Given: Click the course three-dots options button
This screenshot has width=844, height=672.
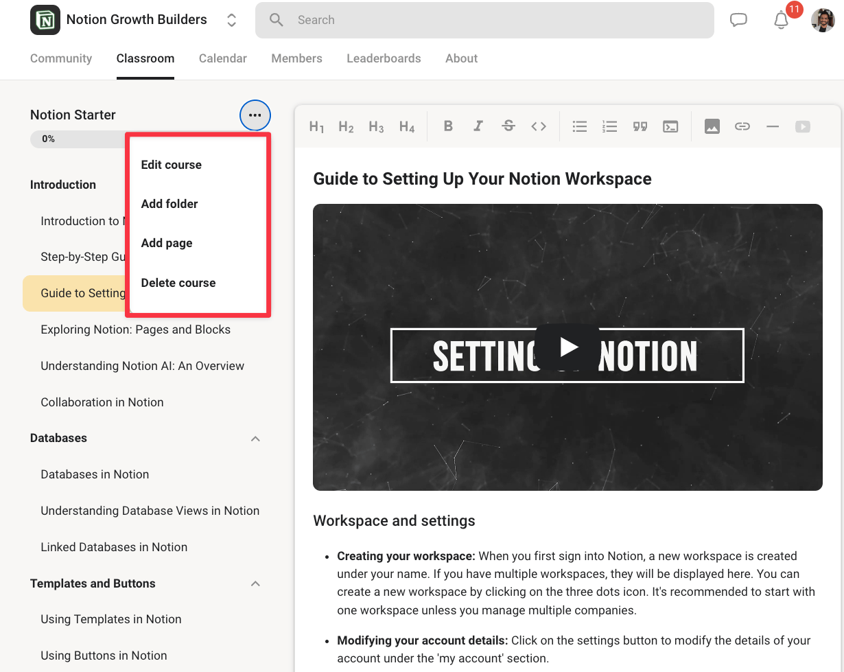Looking at the screenshot, I should (x=255, y=115).
